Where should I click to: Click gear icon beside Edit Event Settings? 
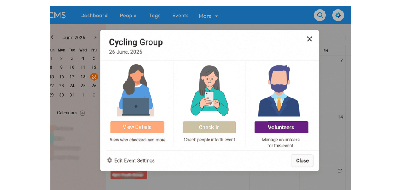(x=110, y=160)
